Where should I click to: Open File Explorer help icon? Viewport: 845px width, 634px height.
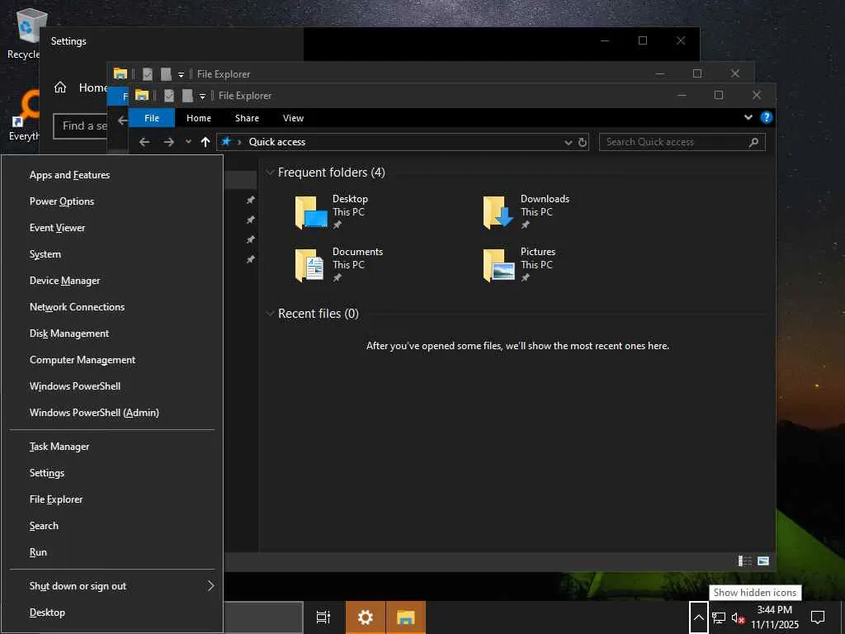pos(766,117)
